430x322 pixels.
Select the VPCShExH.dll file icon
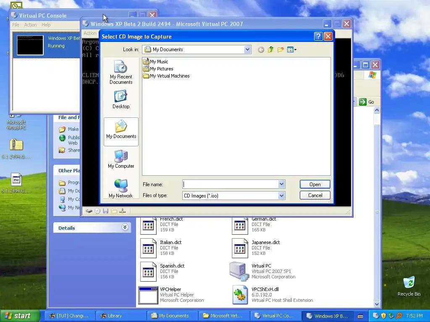pos(240,295)
